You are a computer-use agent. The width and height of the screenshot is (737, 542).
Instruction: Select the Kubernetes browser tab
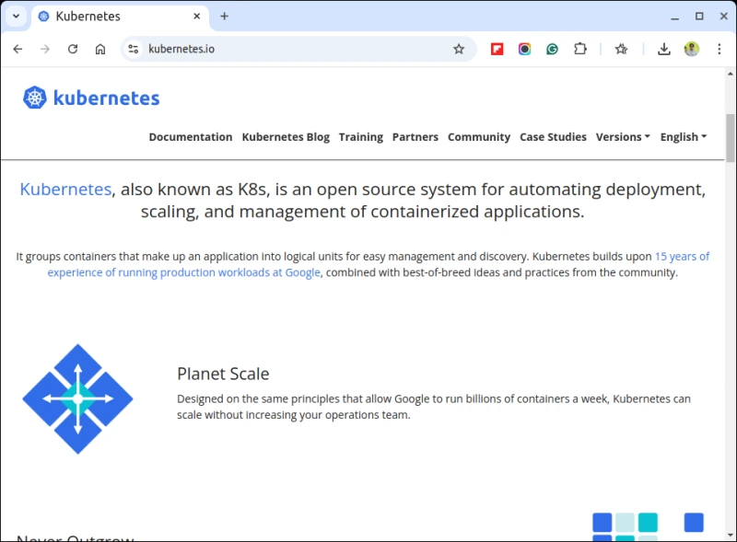[x=120, y=17]
